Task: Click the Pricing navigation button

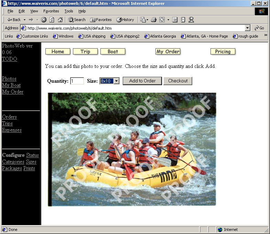Action: tap(223, 51)
